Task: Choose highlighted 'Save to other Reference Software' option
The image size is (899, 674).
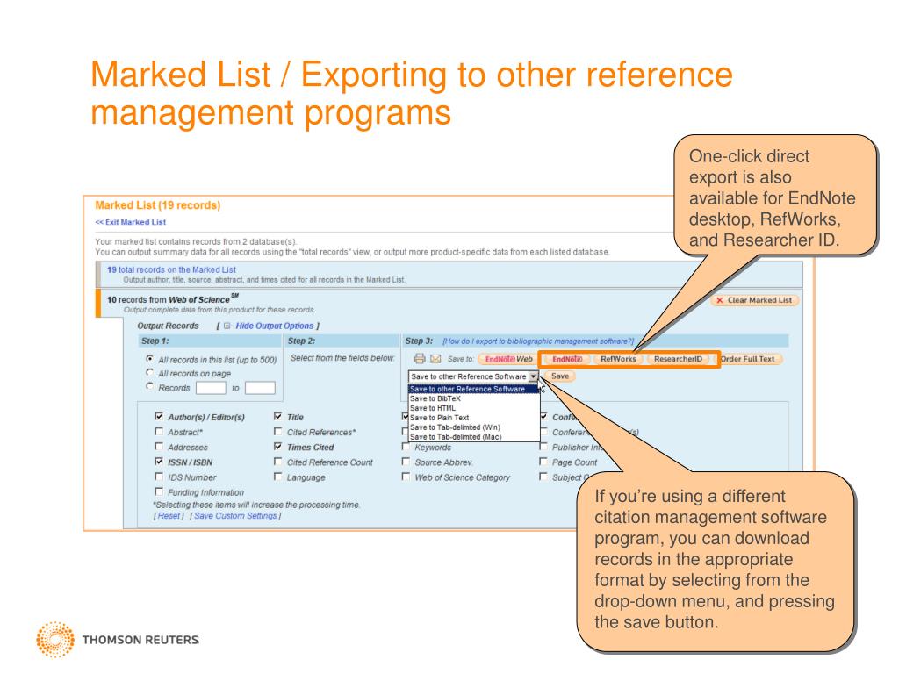Action: tap(473, 389)
